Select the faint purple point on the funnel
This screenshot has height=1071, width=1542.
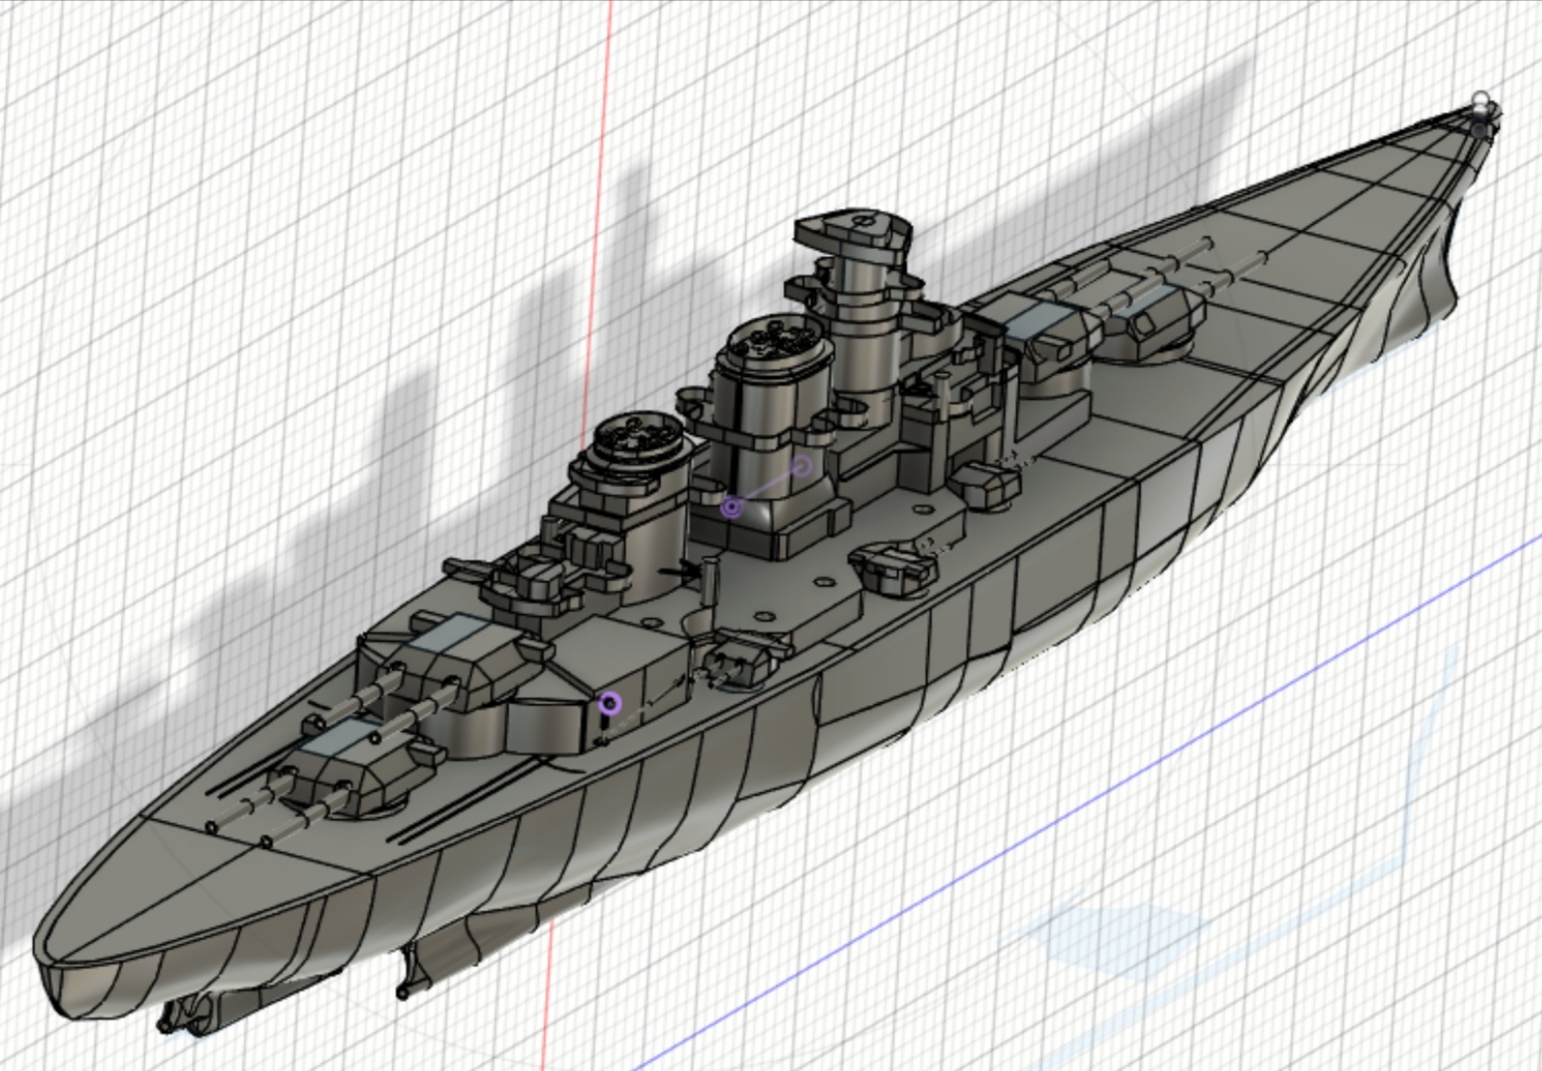coord(803,465)
